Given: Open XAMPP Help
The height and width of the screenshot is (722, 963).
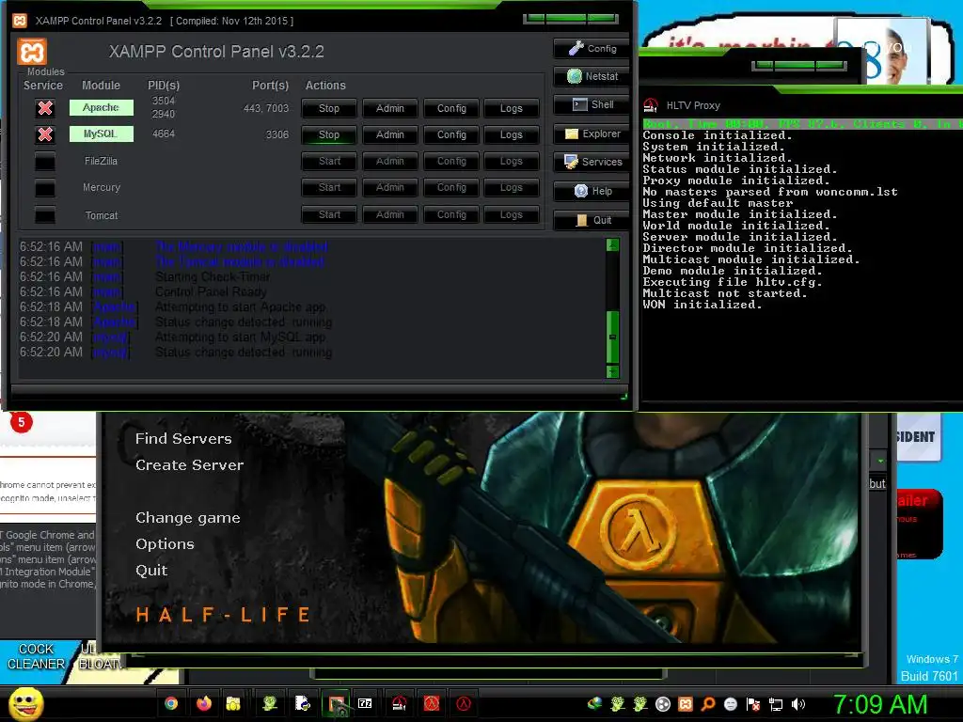Looking at the screenshot, I should (x=591, y=191).
